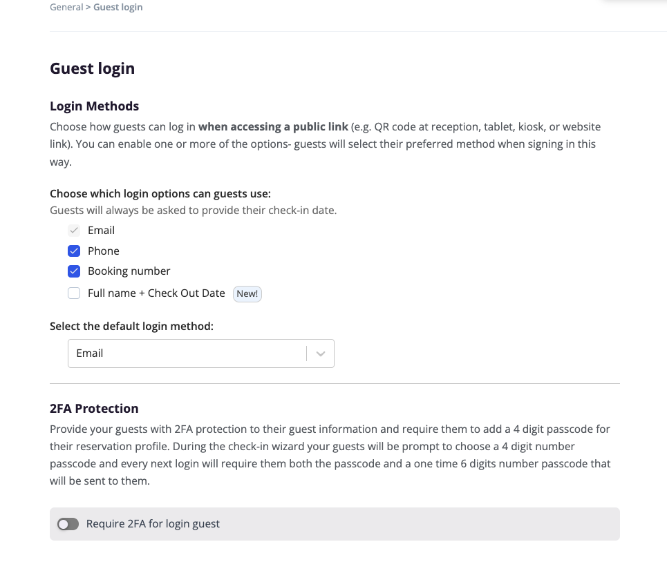Click the New! badge
Viewport: 667px width, 582px height.
(247, 293)
